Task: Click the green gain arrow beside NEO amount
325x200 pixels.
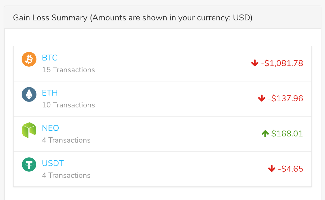Action: click(x=265, y=133)
